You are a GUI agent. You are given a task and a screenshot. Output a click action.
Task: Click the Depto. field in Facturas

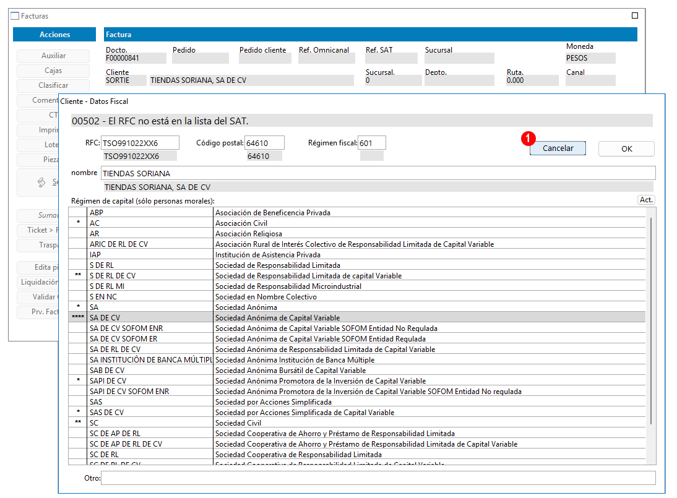(x=459, y=80)
